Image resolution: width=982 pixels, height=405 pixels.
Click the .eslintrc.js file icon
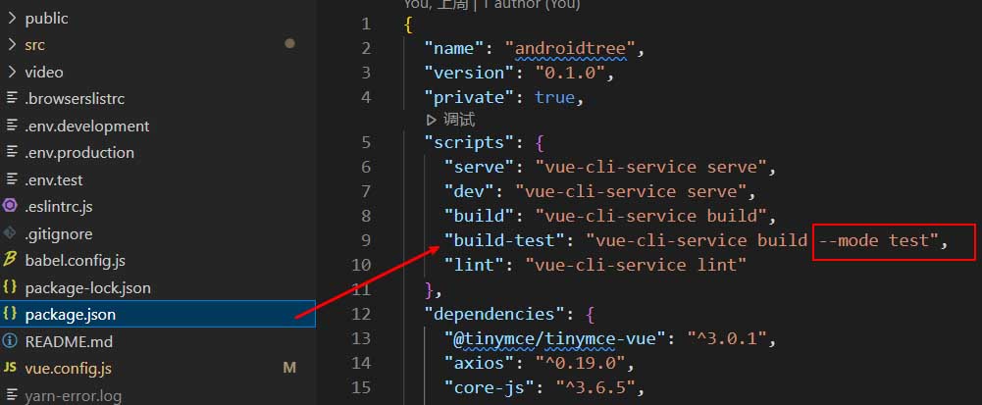pos(11,206)
